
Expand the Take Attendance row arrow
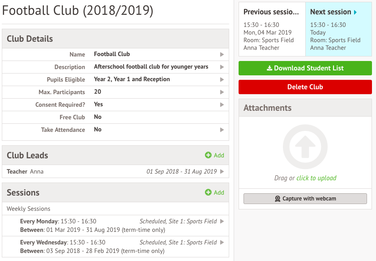pos(222,130)
